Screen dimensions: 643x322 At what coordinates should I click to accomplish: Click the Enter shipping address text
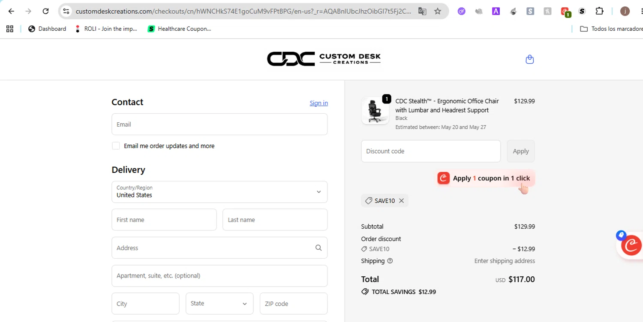[505, 261]
